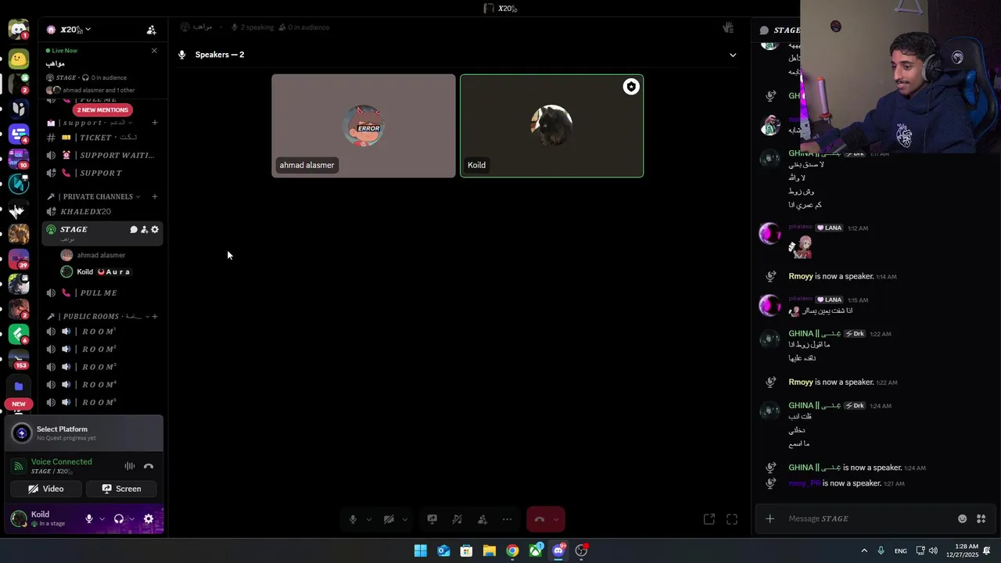Join voice channel ROOM 5
Image resolution: width=1001 pixels, height=563 pixels.
(x=102, y=403)
